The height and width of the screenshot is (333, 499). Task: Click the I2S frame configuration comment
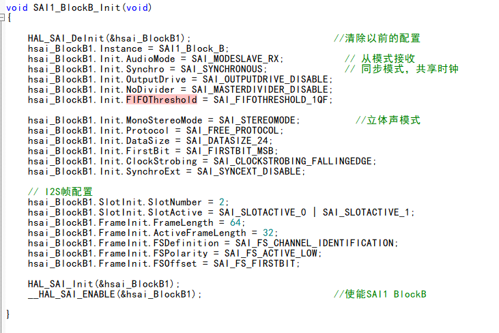(x=60, y=192)
